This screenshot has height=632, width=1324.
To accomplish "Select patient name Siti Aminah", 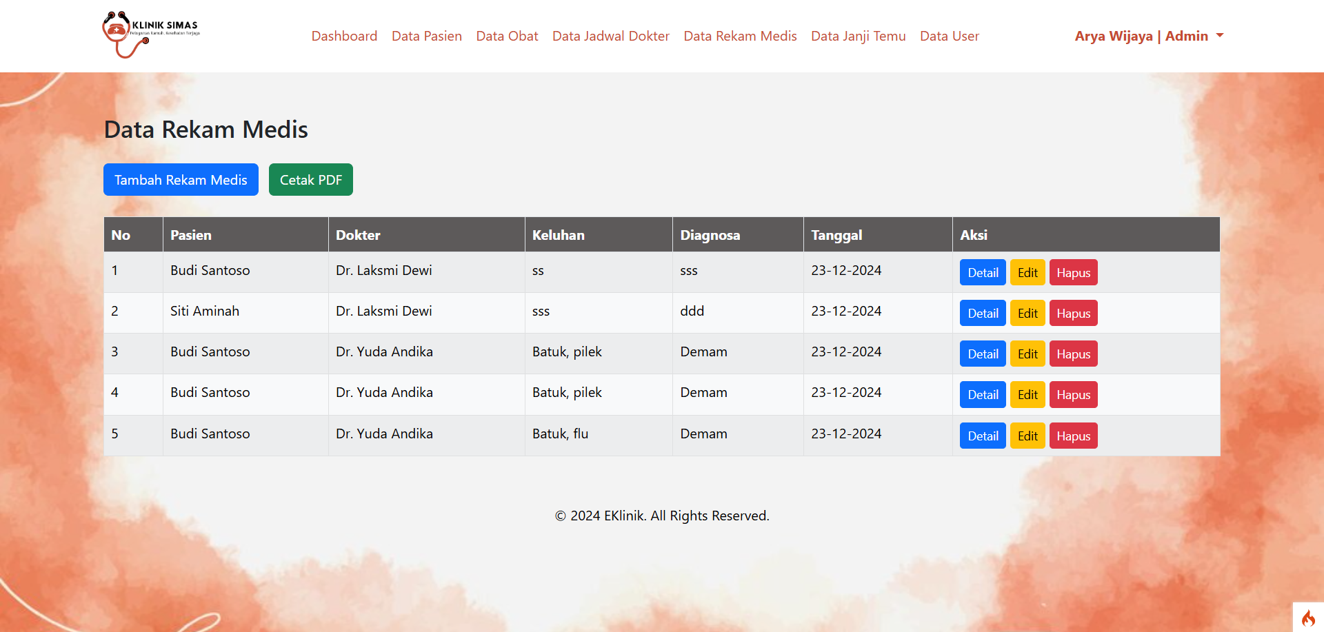I will [205, 311].
